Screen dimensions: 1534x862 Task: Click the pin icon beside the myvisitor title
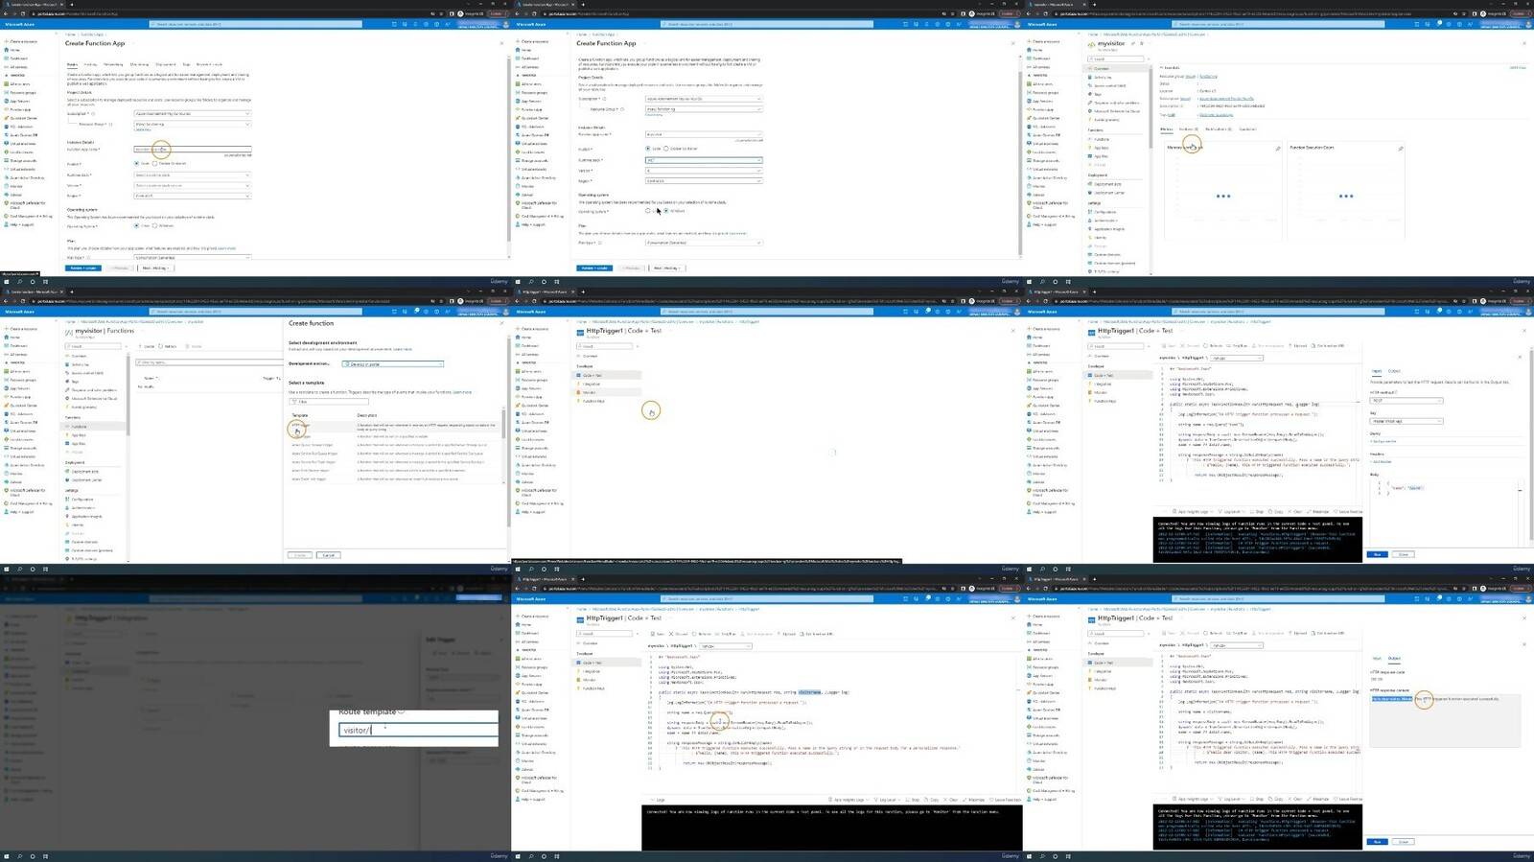pyautogui.click(x=1133, y=43)
